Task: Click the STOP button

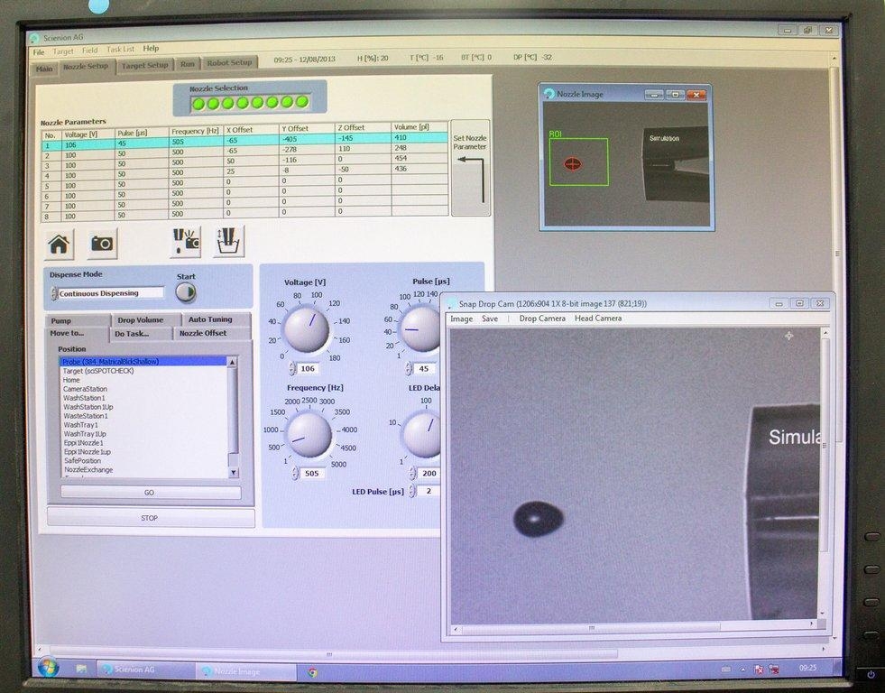Action: click(x=149, y=518)
